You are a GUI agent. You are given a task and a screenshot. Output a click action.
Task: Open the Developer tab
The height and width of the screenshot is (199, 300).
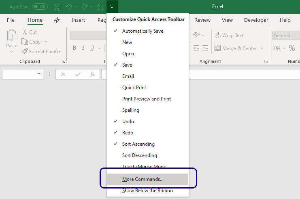(256, 20)
